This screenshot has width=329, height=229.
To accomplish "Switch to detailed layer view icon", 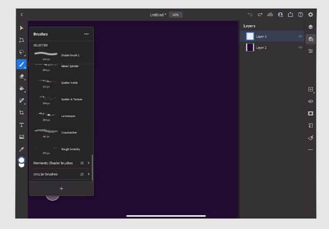I will point(311,39).
